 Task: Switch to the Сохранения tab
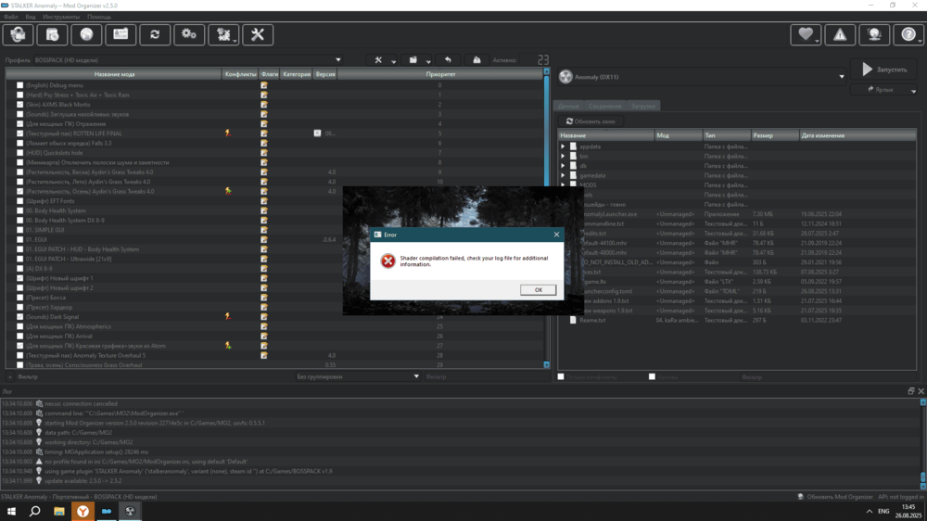point(605,107)
